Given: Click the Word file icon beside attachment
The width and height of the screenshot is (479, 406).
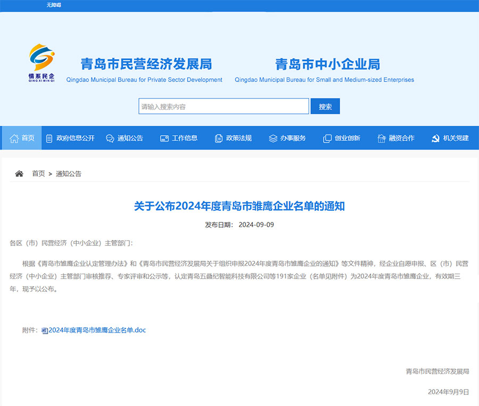Looking at the screenshot, I should [x=45, y=330].
